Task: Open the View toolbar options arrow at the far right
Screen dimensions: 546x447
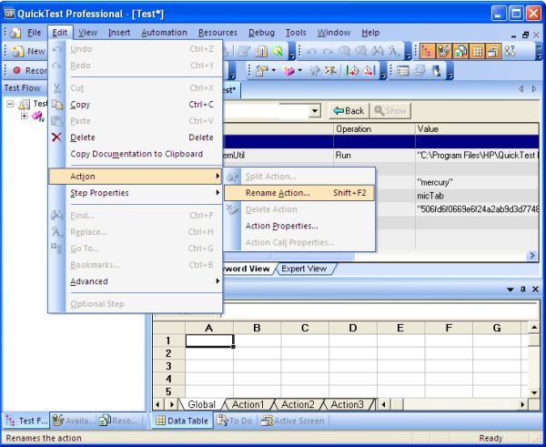Action: tap(540, 52)
